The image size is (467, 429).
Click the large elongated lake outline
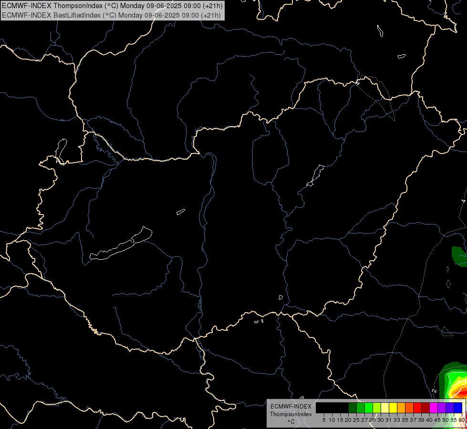pos(121,244)
